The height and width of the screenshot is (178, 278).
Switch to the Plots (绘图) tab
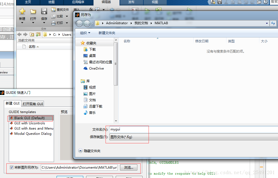tap(52, 2)
